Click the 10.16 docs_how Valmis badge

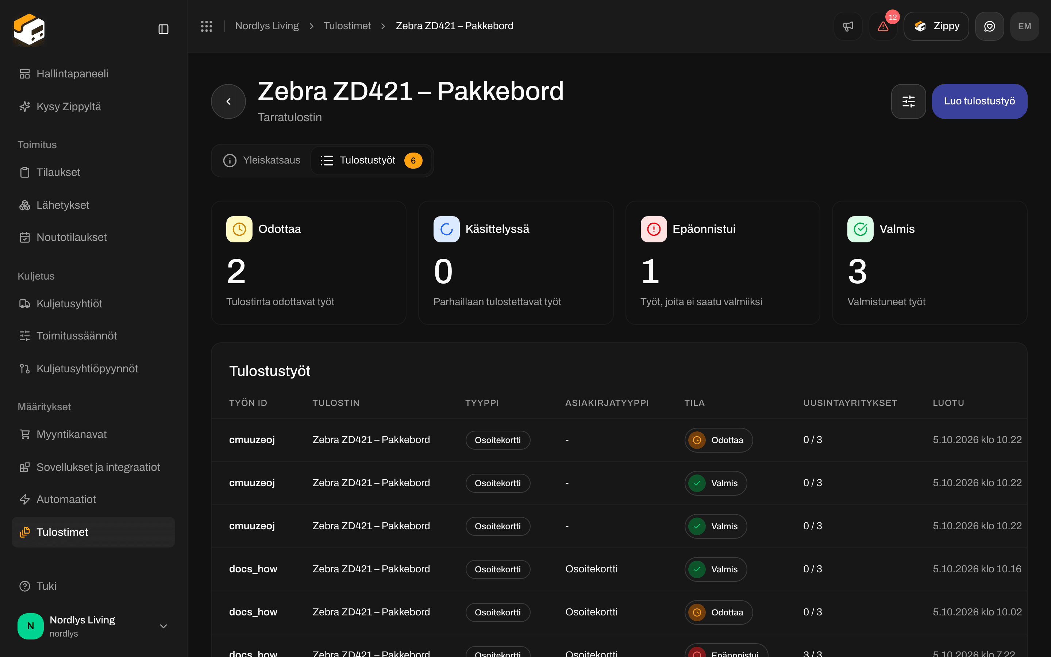point(716,569)
